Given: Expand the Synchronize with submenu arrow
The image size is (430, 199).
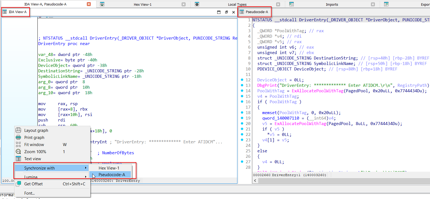Looking at the screenshot, I should (x=86, y=168).
